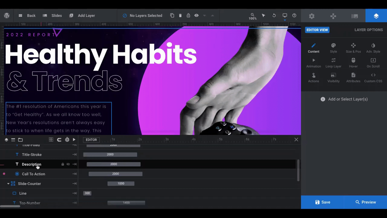The height and width of the screenshot is (218, 387).
Task: Collapse the Slide-Counter group
Action: click(x=8, y=184)
